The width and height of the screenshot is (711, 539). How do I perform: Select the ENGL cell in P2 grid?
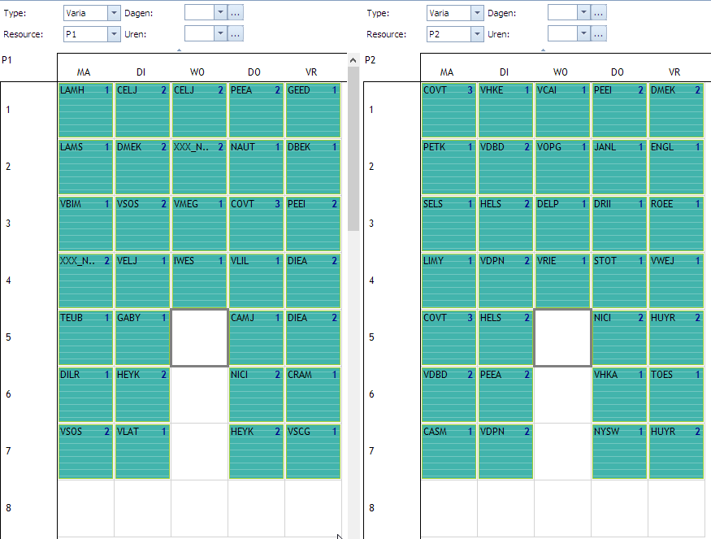tap(677, 167)
